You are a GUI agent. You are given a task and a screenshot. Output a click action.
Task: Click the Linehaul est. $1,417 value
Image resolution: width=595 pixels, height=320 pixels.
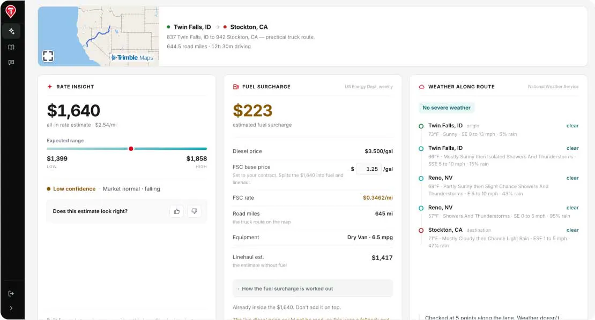pos(382,258)
